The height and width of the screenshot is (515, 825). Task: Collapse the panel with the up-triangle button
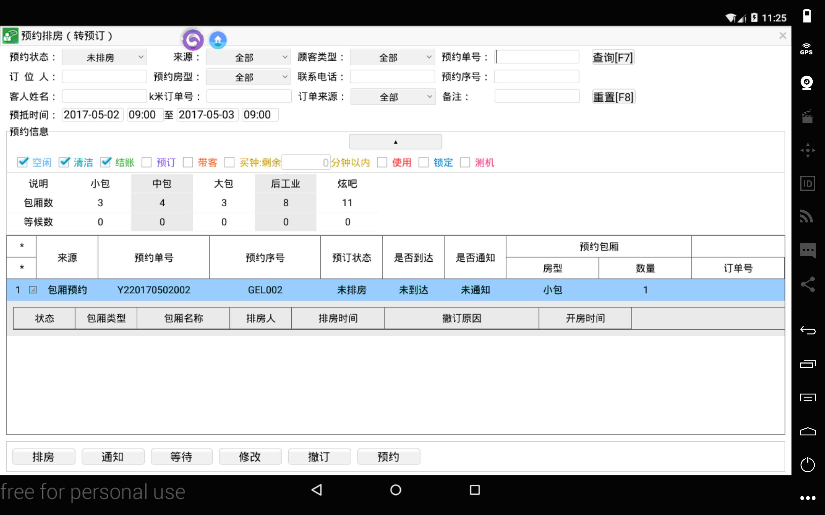[395, 142]
